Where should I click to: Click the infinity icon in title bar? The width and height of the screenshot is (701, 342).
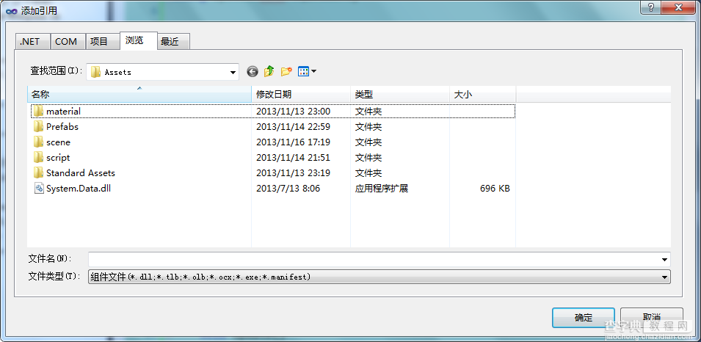point(12,11)
